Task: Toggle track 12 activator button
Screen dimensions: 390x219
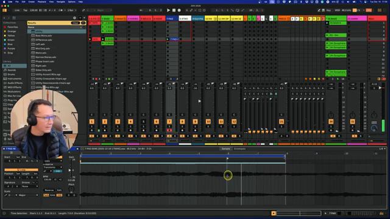Action: click(x=234, y=122)
